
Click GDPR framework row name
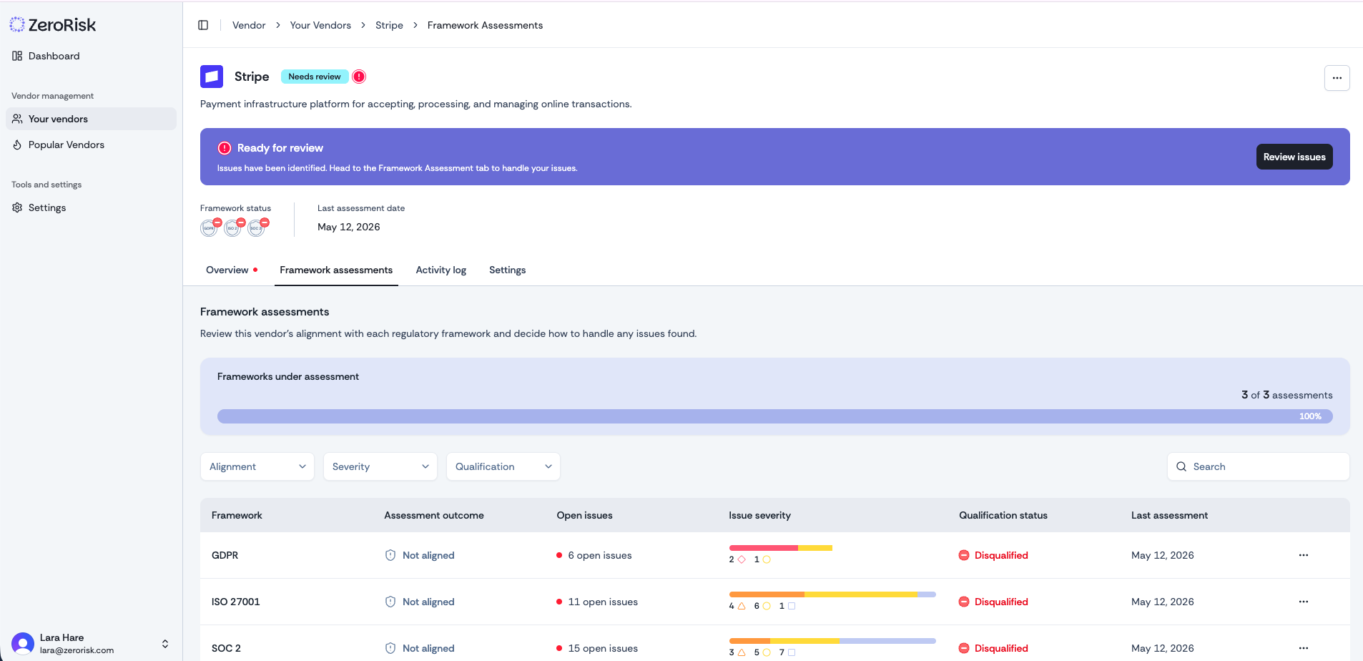point(225,555)
